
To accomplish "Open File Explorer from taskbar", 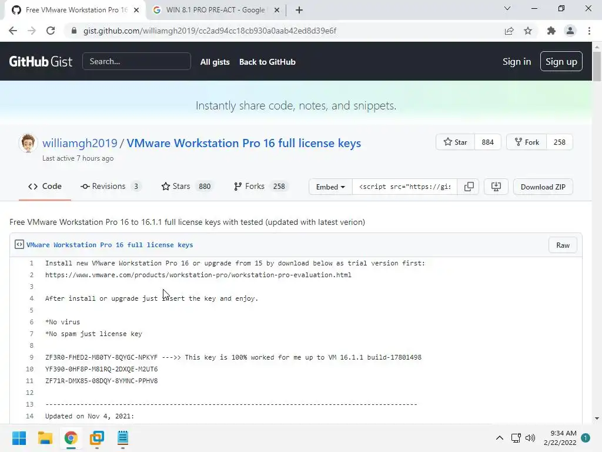I will point(45,438).
